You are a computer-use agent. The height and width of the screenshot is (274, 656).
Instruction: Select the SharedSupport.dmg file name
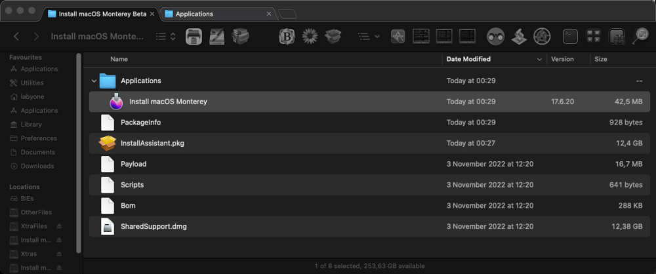pyautogui.click(x=154, y=226)
